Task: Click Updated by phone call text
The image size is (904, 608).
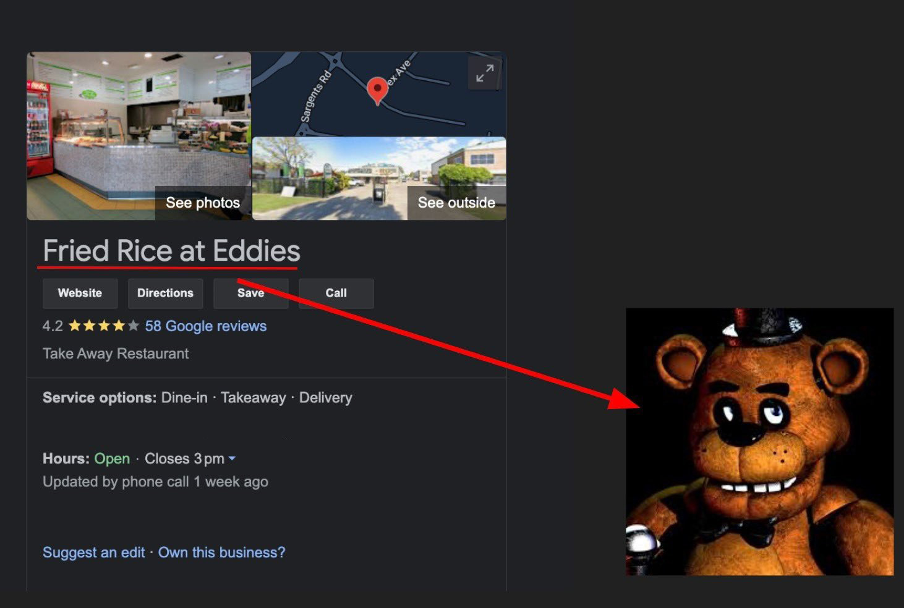Action: click(155, 482)
